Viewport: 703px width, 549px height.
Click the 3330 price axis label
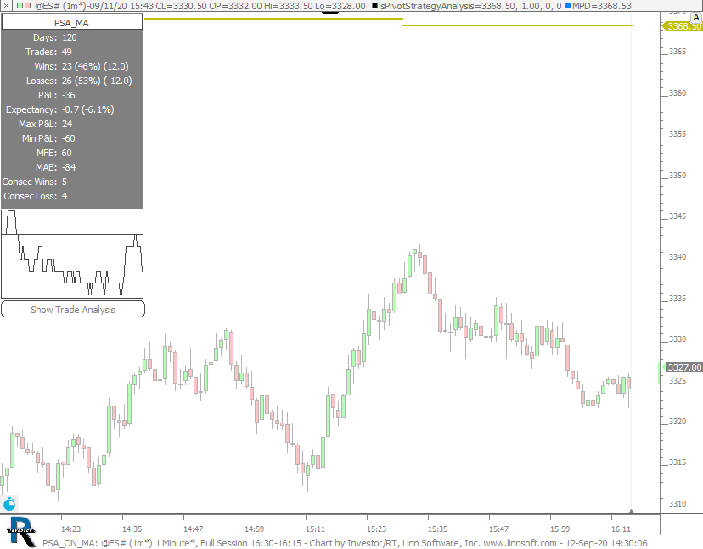tap(678, 339)
